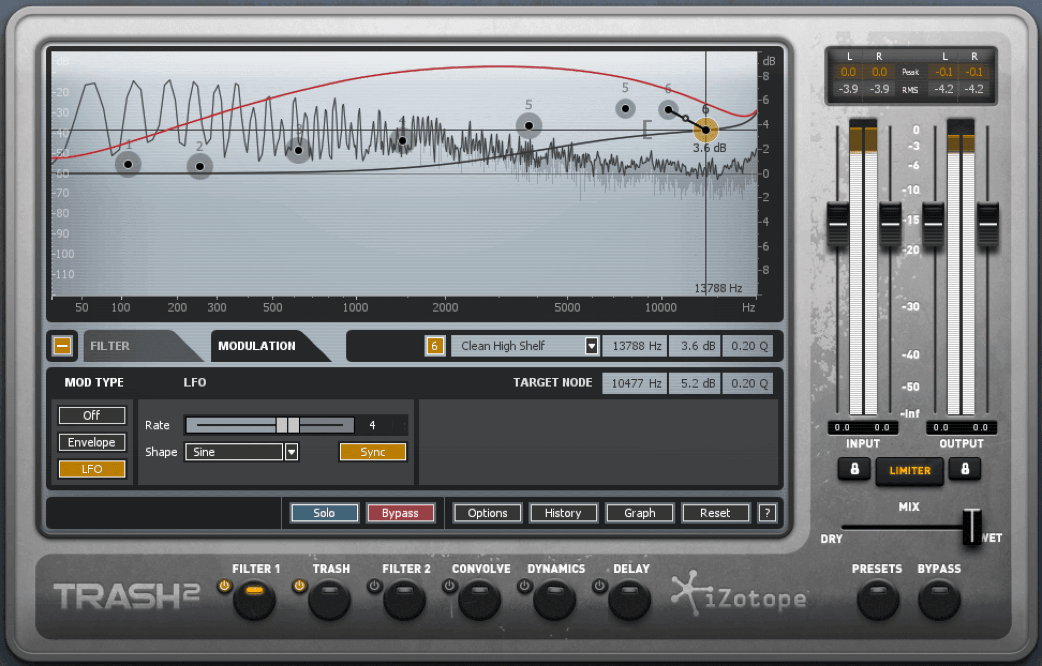Select EQ node 3 on the graph
Image resolution: width=1042 pixels, height=666 pixels.
[299, 150]
